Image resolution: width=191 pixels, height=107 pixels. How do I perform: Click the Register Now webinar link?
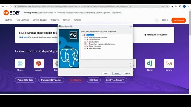click(x=117, y=13)
